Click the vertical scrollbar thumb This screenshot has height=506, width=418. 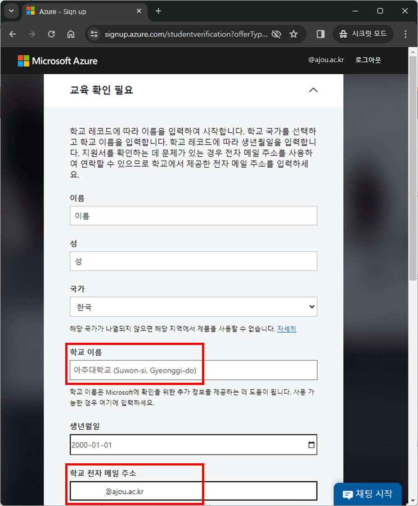(x=413, y=168)
